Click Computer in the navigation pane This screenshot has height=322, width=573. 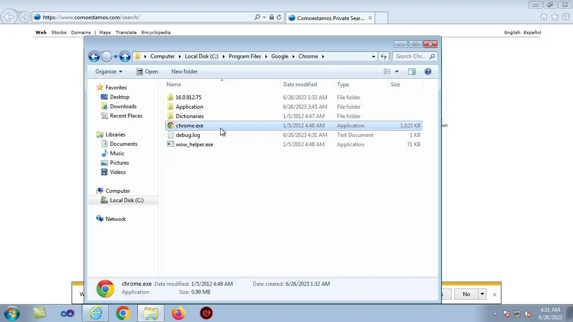pyautogui.click(x=118, y=191)
